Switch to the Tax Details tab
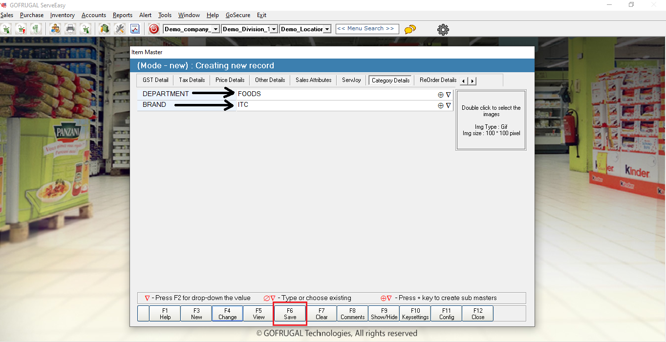 pyautogui.click(x=192, y=80)
